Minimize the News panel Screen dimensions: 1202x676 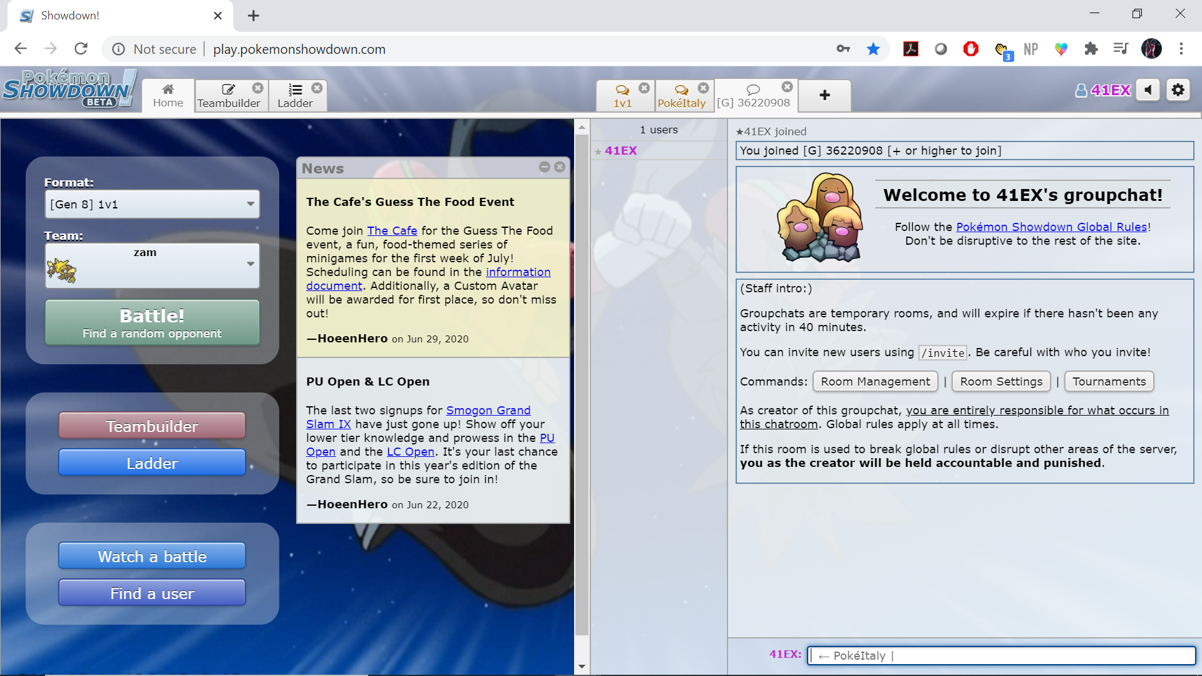(x=545, y=166)
